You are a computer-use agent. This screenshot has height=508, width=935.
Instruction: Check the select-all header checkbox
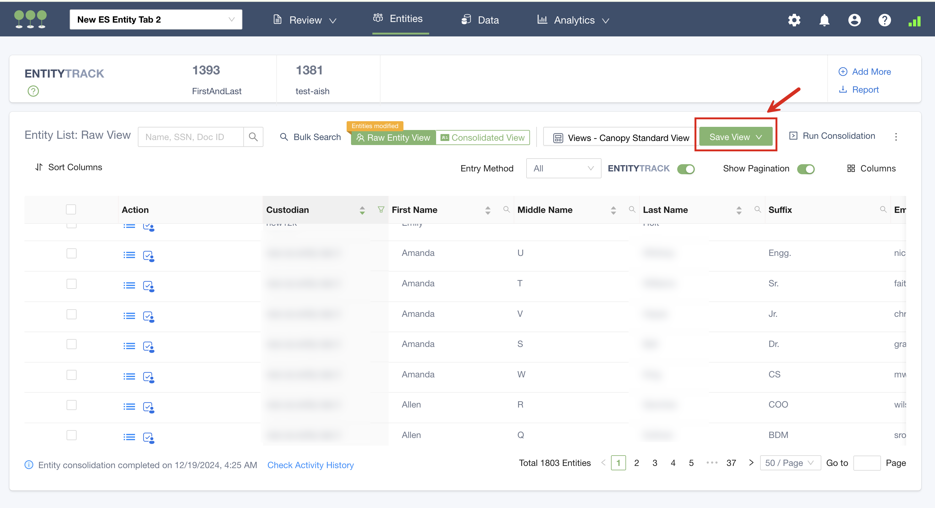pos(71,209)
